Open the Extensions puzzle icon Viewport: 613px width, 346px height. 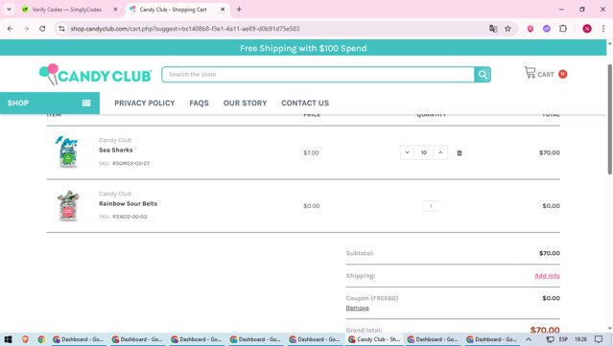(x=563, y=29)
